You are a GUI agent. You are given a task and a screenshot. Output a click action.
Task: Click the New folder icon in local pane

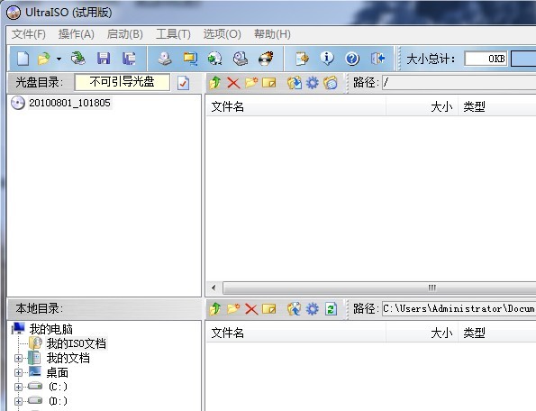click(233, 309)
